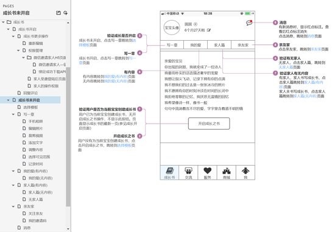
Task: Click the 宝宝头像 avatar circle
Action: click(x=172, y=28)
